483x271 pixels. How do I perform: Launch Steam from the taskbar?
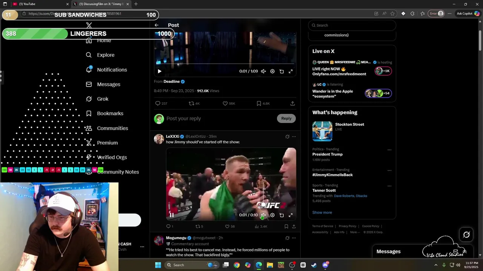click(x=314, y=265)
